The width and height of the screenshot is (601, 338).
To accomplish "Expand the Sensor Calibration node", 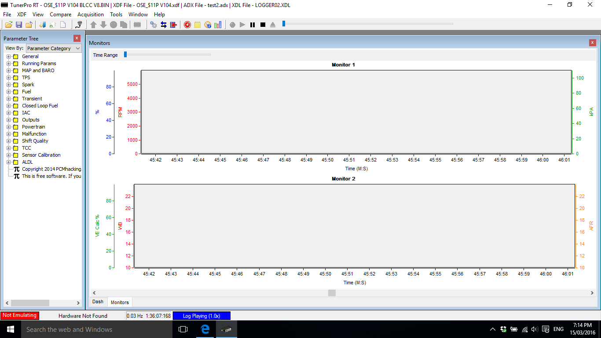I will (x=8, y=155).
